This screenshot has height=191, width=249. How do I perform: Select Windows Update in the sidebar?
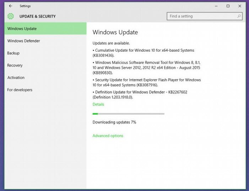click(x=45, y=28)
